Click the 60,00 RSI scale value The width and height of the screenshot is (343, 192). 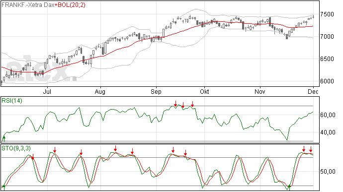pos(328,115)
